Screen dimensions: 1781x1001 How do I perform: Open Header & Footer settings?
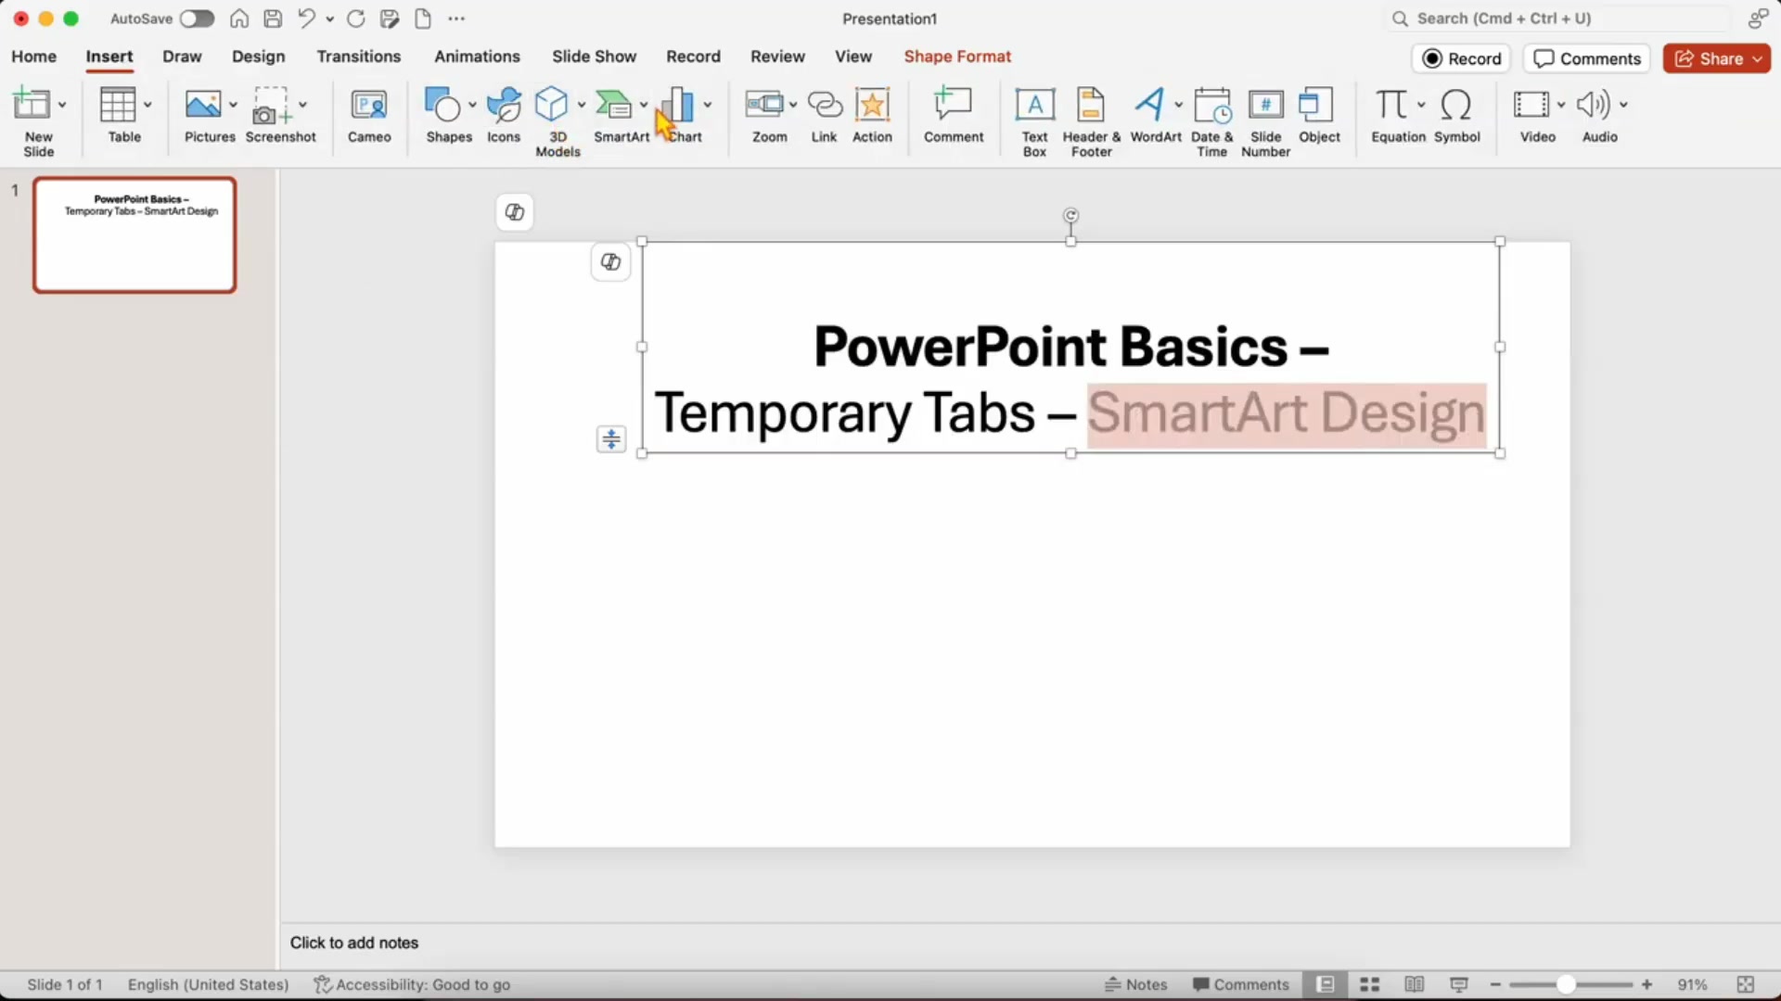click(1091, 120)
